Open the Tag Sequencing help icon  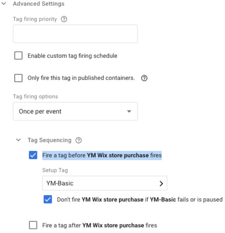79,140
